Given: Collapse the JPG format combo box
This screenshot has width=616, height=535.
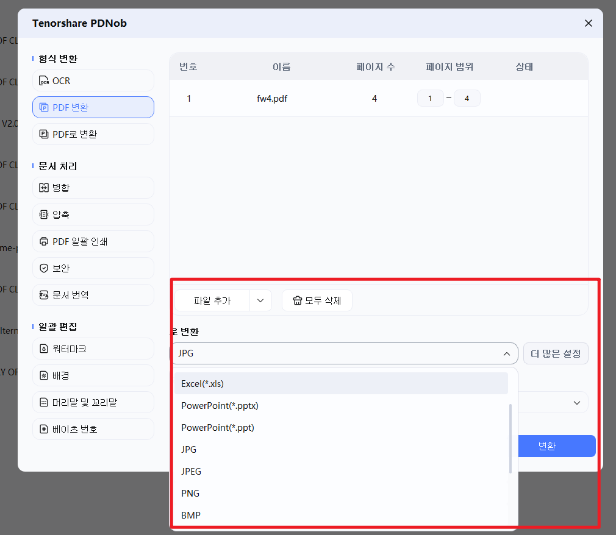Looking at the screenshot, I should click(344, 353).
